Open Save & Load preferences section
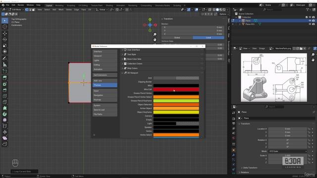Viewport: 317px width, 178px height. (x=105, y=110)
